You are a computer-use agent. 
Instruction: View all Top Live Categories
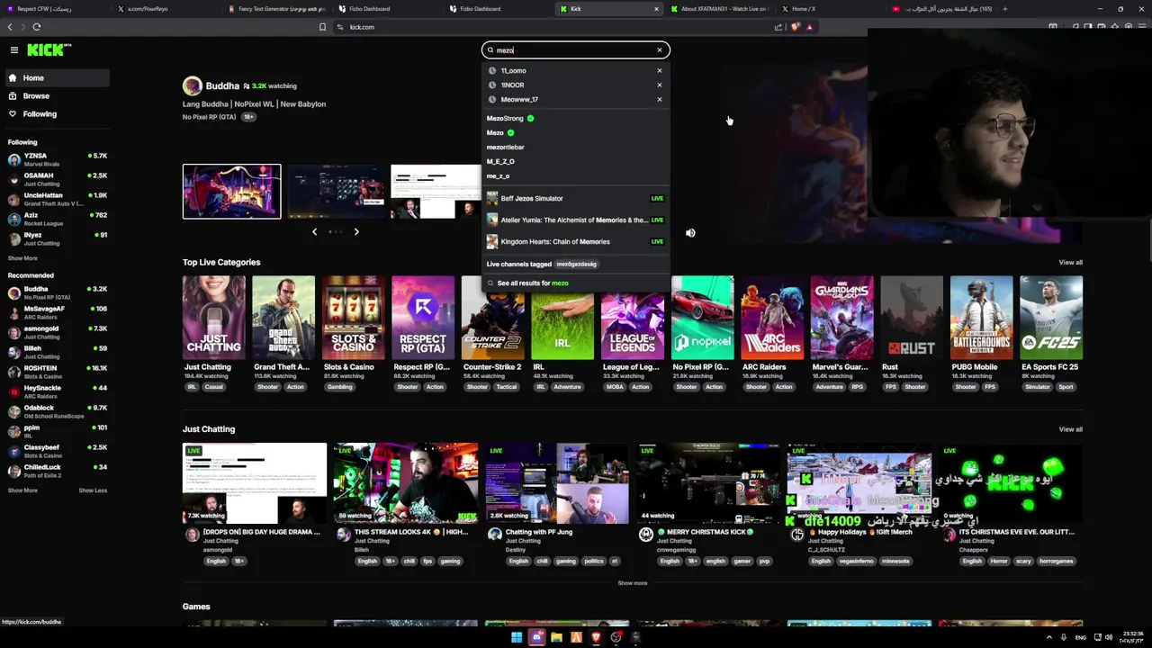1070,263
